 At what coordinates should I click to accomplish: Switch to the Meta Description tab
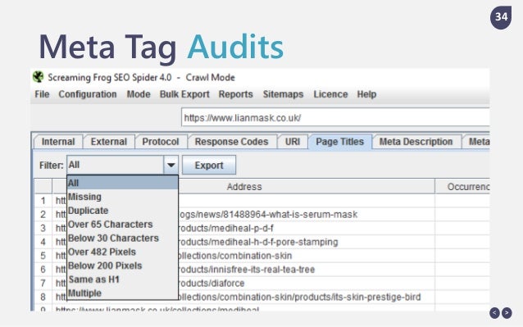pyautogui.click(x=416, y=142)
